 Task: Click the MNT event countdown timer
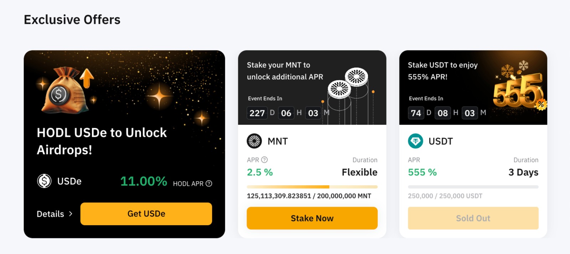(288, 113)
